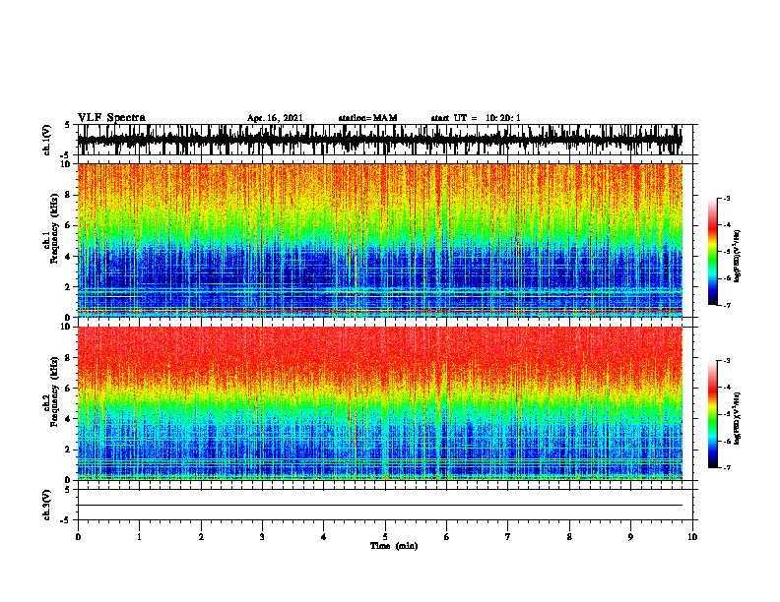
Task: Click the "ch.1(V)" axis label
Action: coord(47,140)
